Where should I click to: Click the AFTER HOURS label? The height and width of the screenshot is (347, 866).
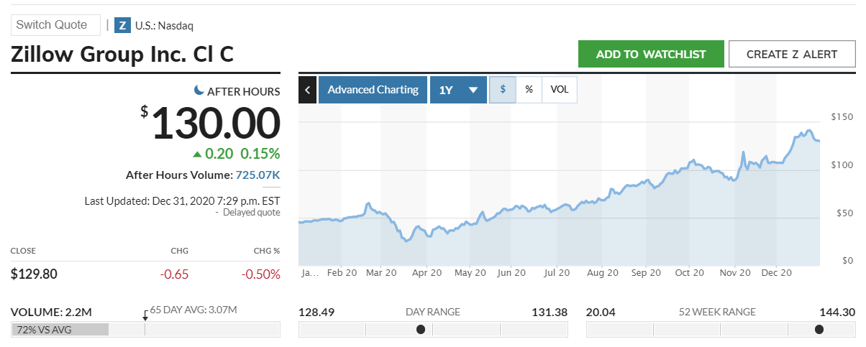click(x=244, y=91)
